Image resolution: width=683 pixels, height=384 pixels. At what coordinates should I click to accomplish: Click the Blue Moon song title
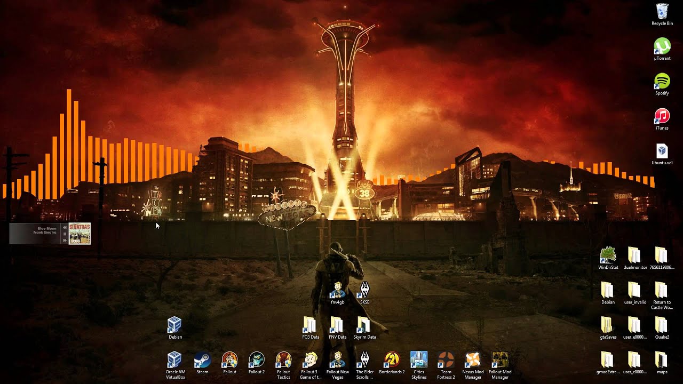coord(46,228)
